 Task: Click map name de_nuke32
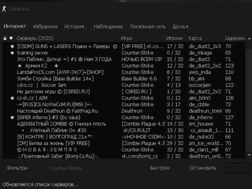click(202, 137)
